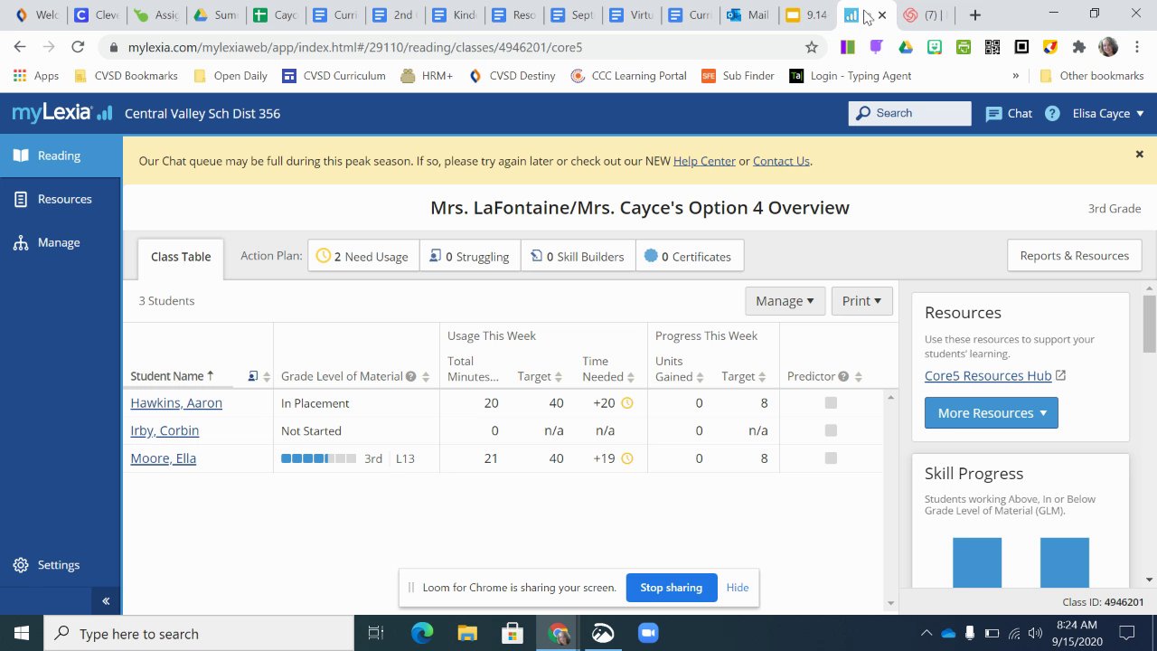The width and height of the screenshot is (1157, 651).
Task: Open the Certificates action plan tab
Action: pyautogui.click(x=690, y=256)
